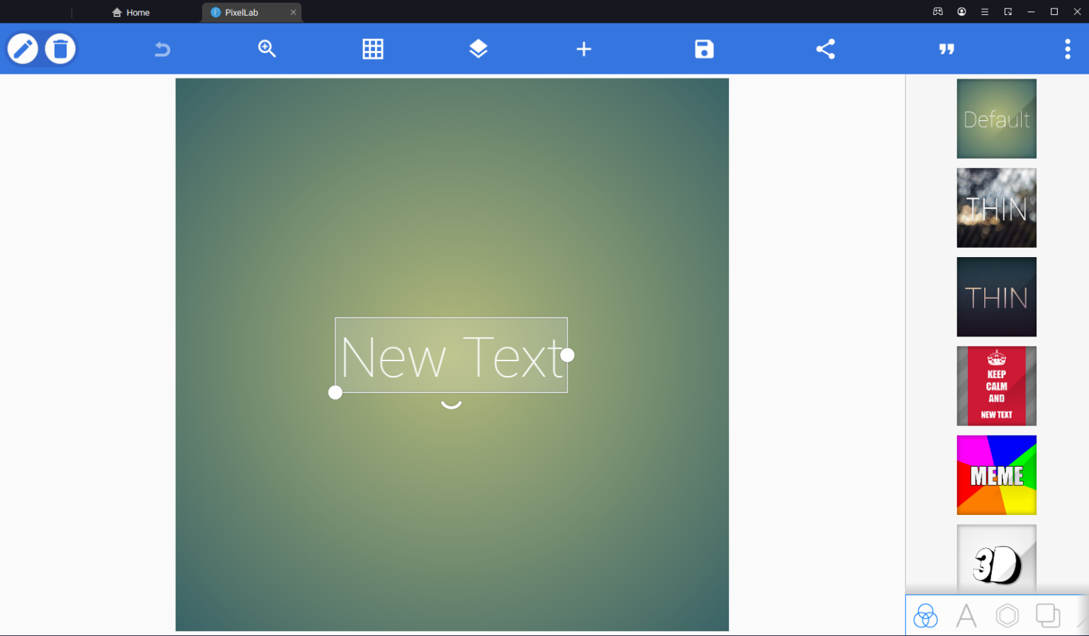This screenshot has width=1089, height=636.
Task: Open the zoom tool
Action: pyautogui.click(x=267, y=49)
